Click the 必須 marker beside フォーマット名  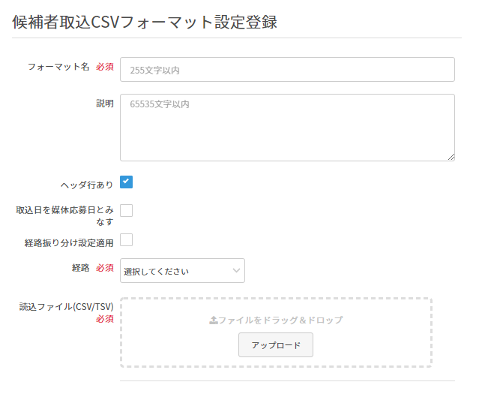tap(105, 67)
